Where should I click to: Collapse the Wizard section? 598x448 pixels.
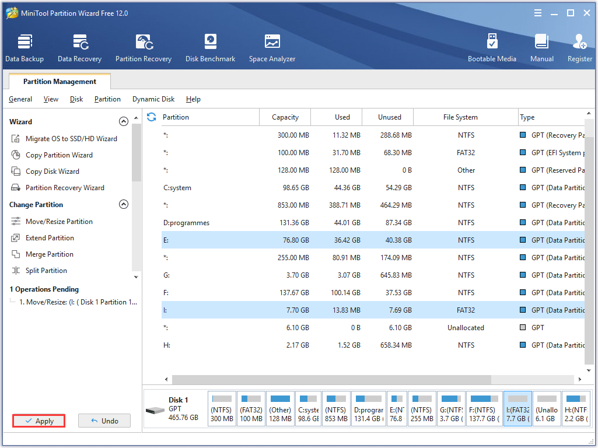point(124,121)
